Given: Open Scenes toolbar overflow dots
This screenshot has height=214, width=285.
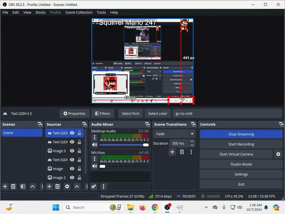Looking at the screenshot, I should tap(42, 186).
